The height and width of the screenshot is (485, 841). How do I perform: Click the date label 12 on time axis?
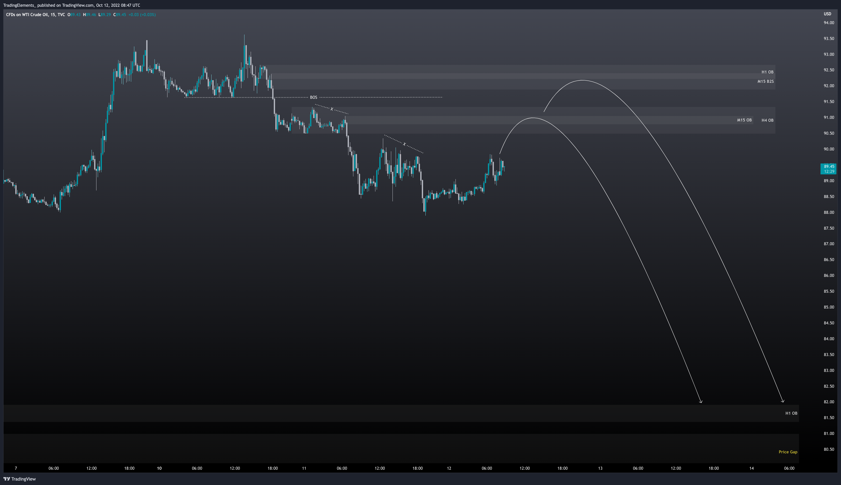tap(449, 468)
